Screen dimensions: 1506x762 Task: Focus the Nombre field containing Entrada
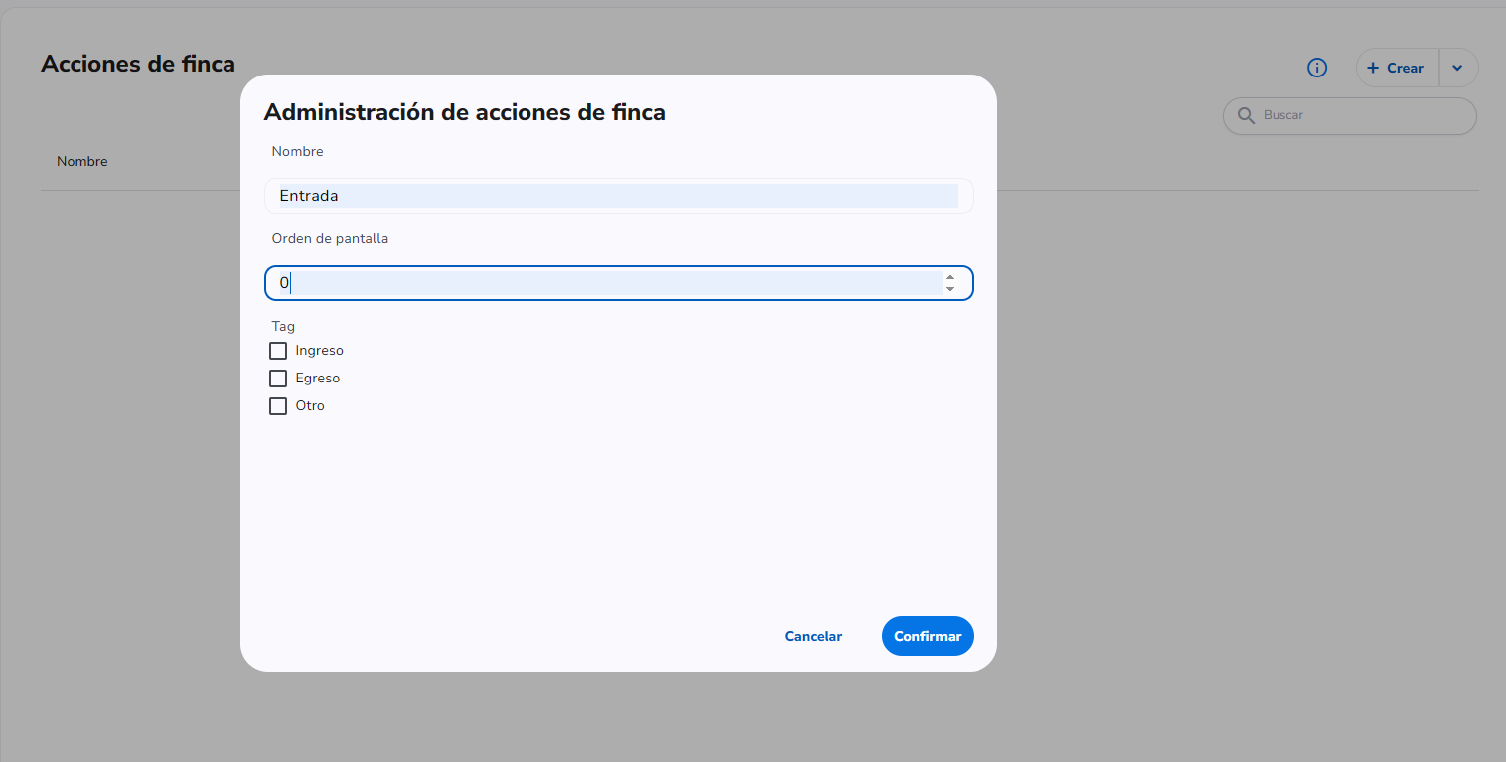click(618, 196)
